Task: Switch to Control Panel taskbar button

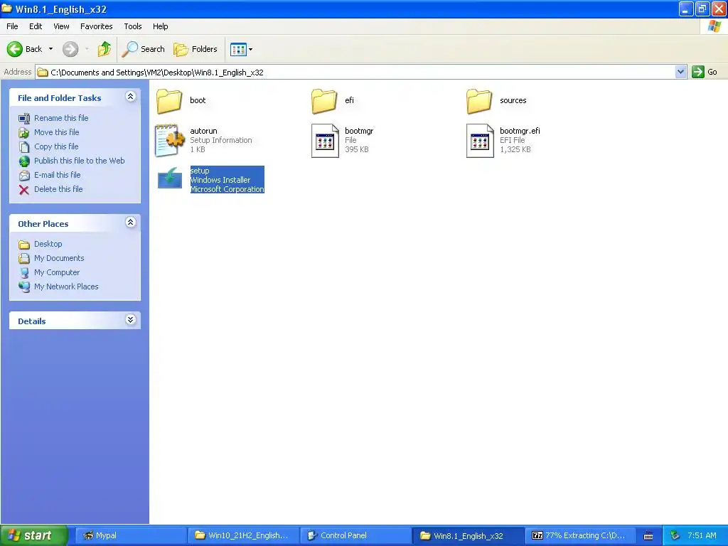Action: (356, 535)
